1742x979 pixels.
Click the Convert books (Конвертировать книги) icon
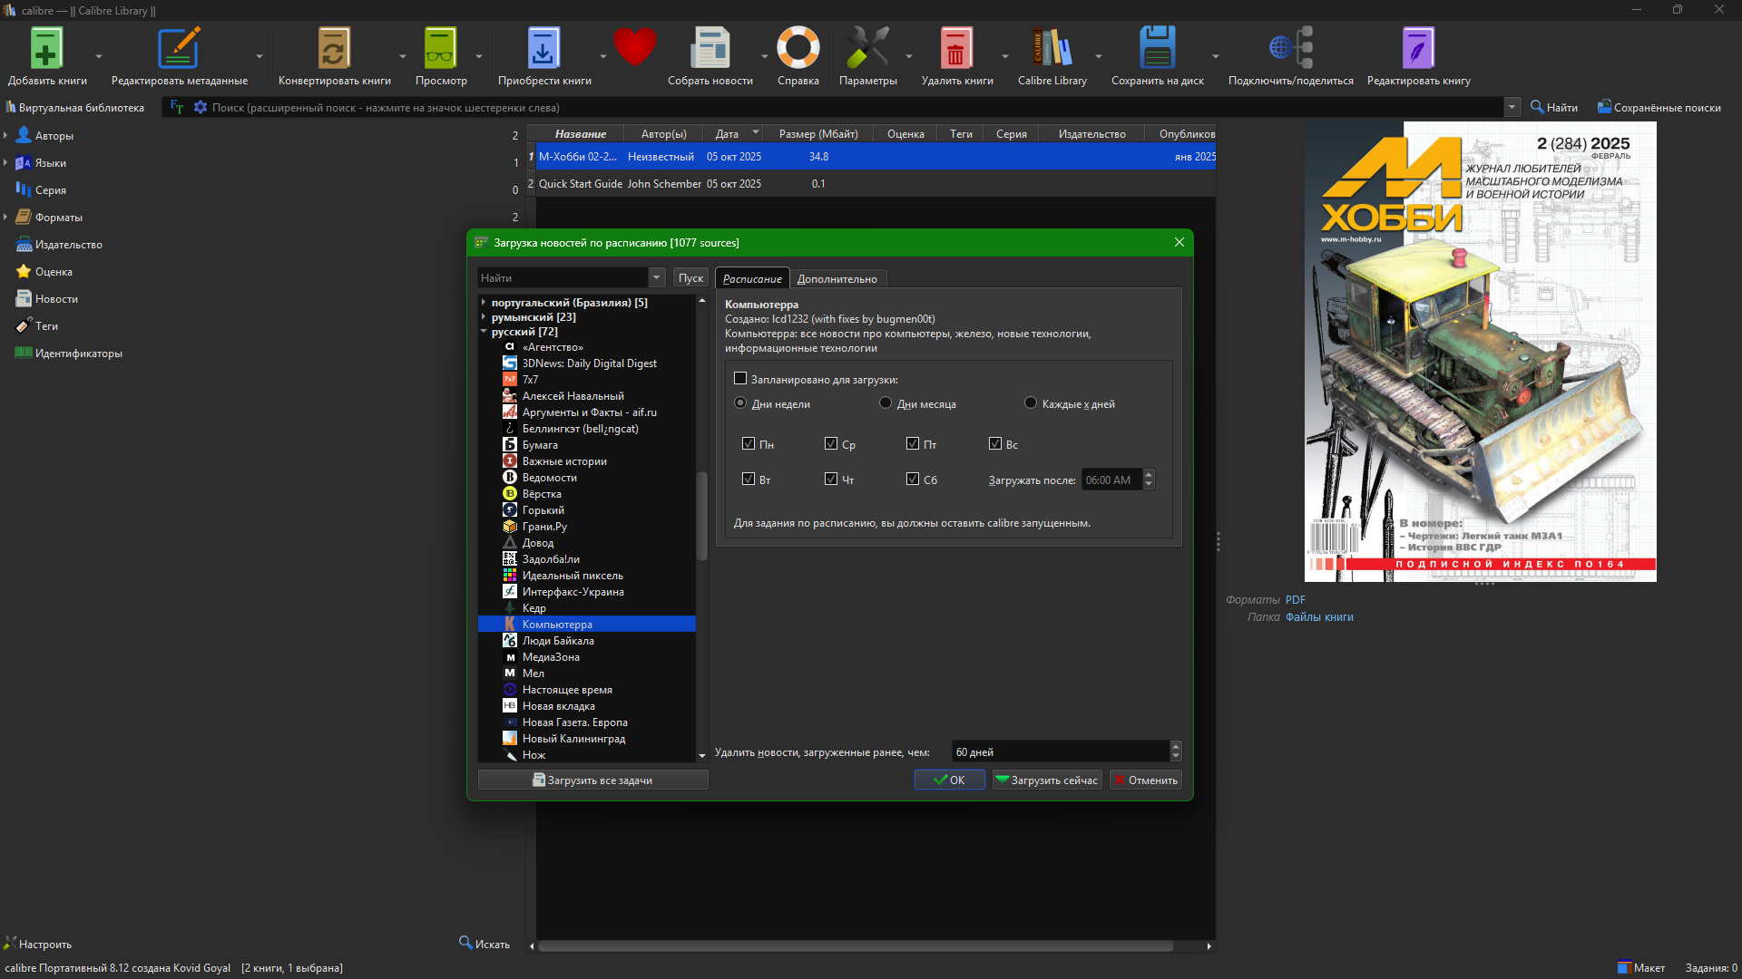tap(333, 49)
